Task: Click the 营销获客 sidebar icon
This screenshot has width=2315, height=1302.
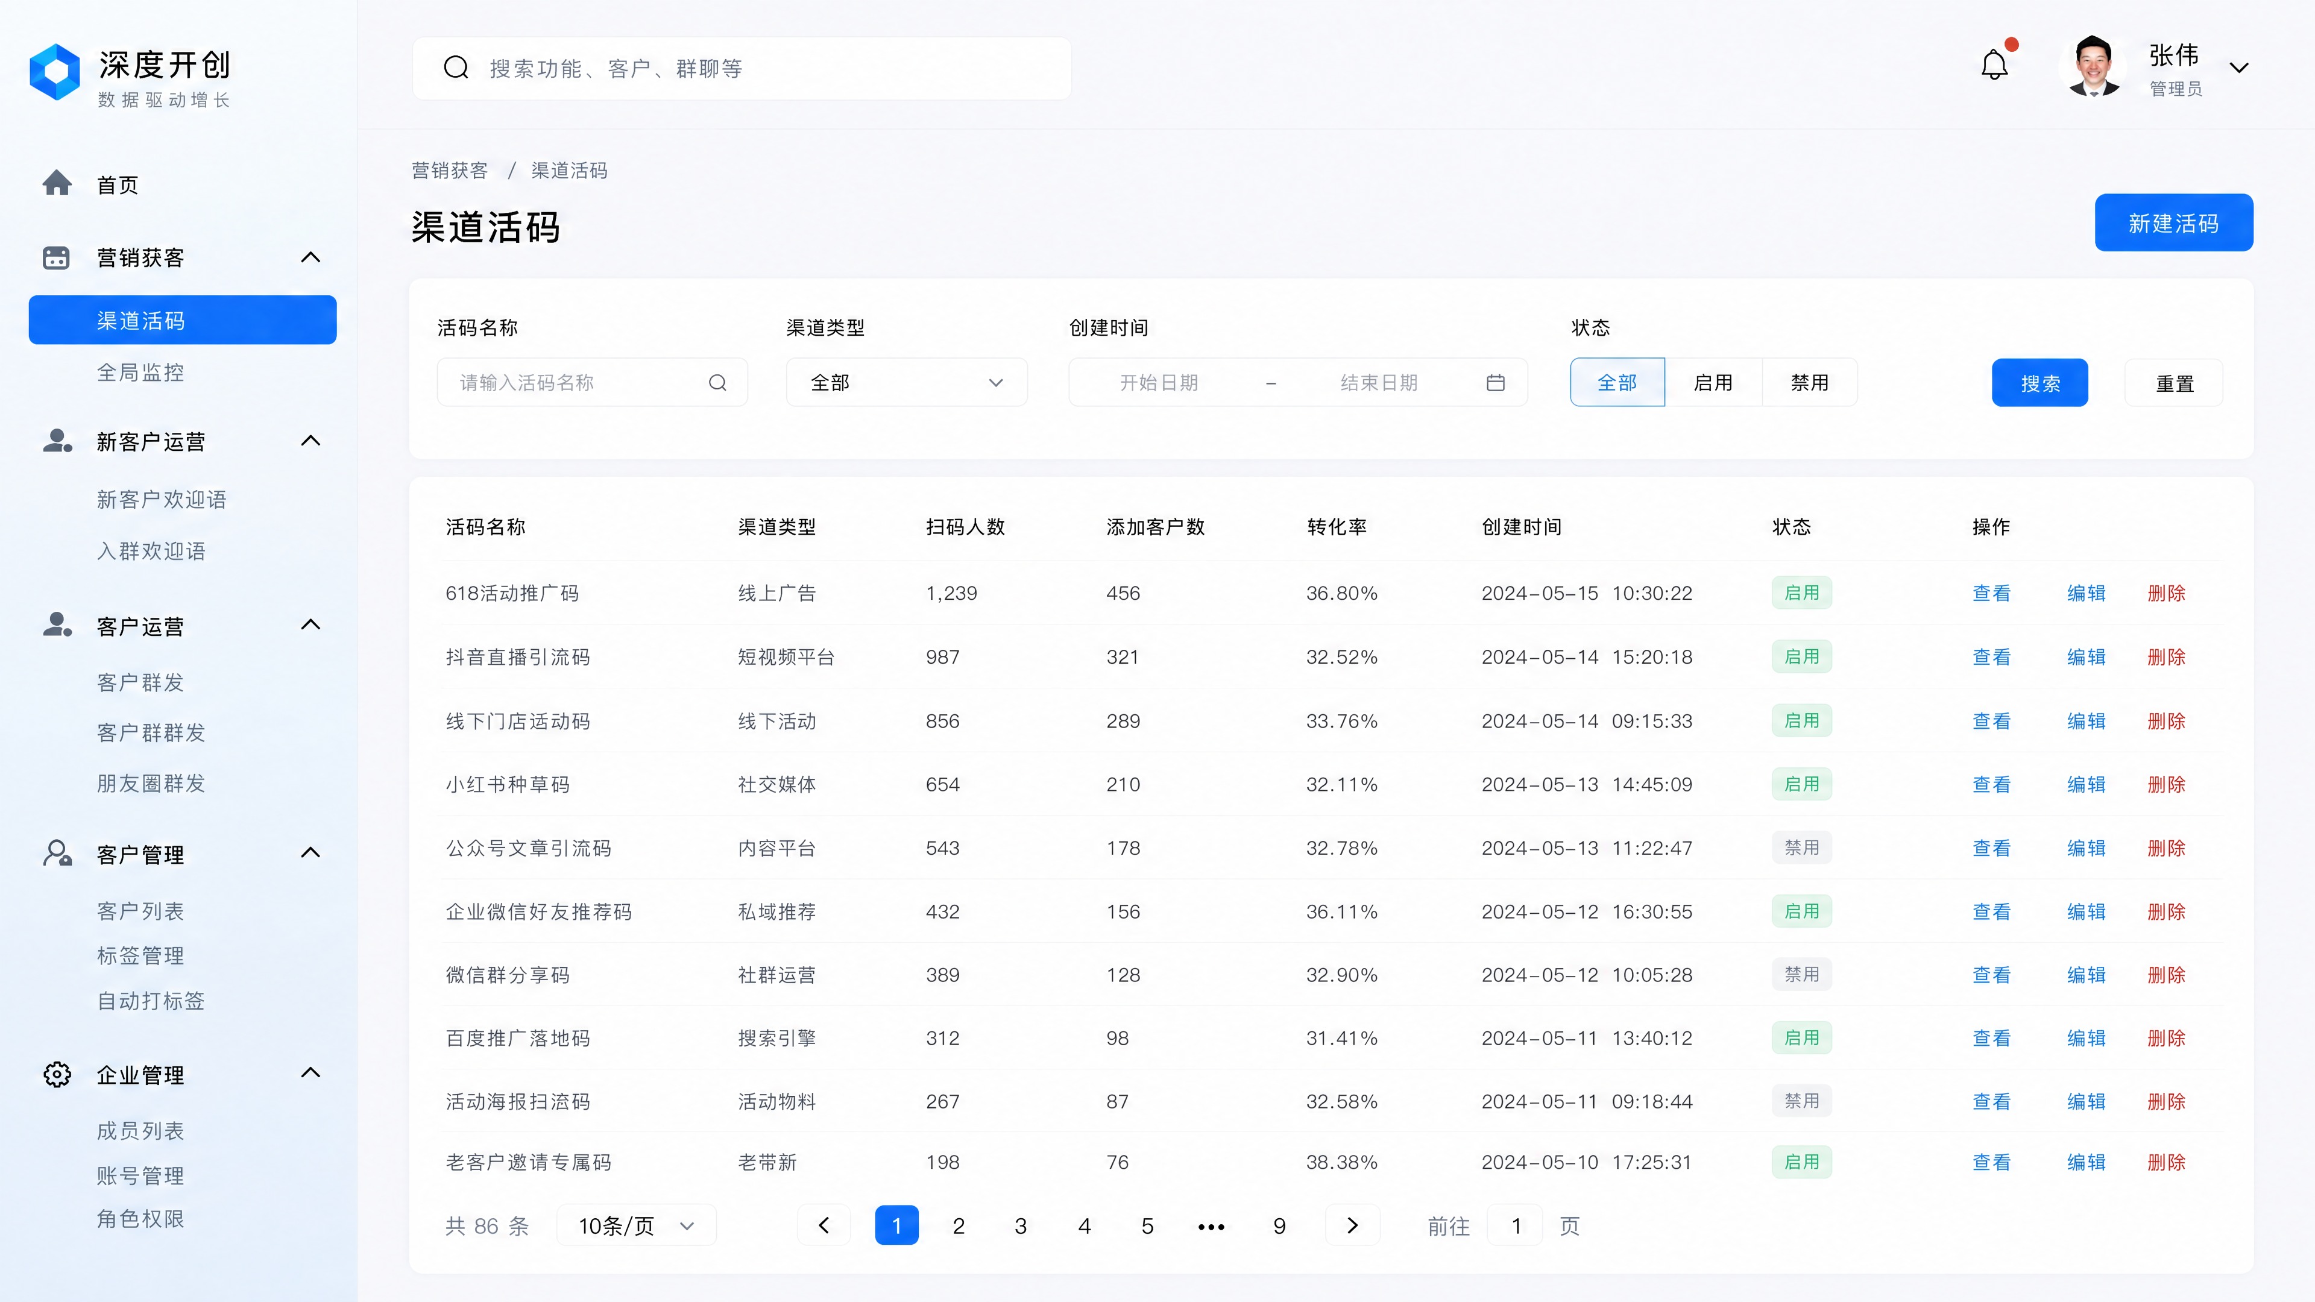Action: [57, 257]
